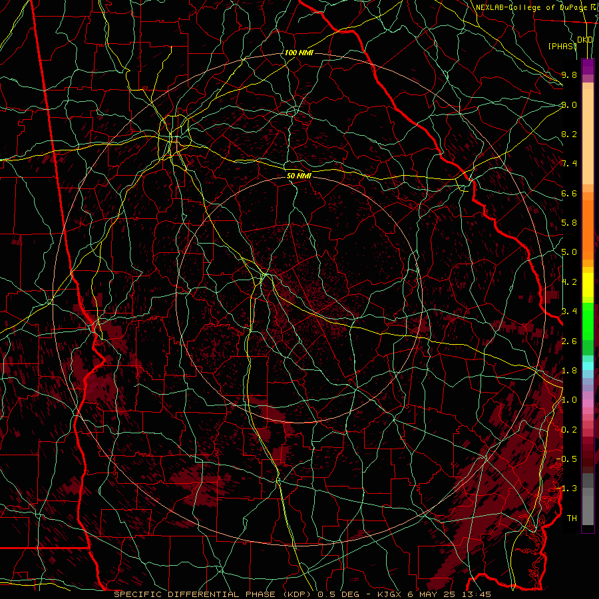Click the "-1.3" scale value
Viewport: 599px width, 599px height.
point(566,489)
